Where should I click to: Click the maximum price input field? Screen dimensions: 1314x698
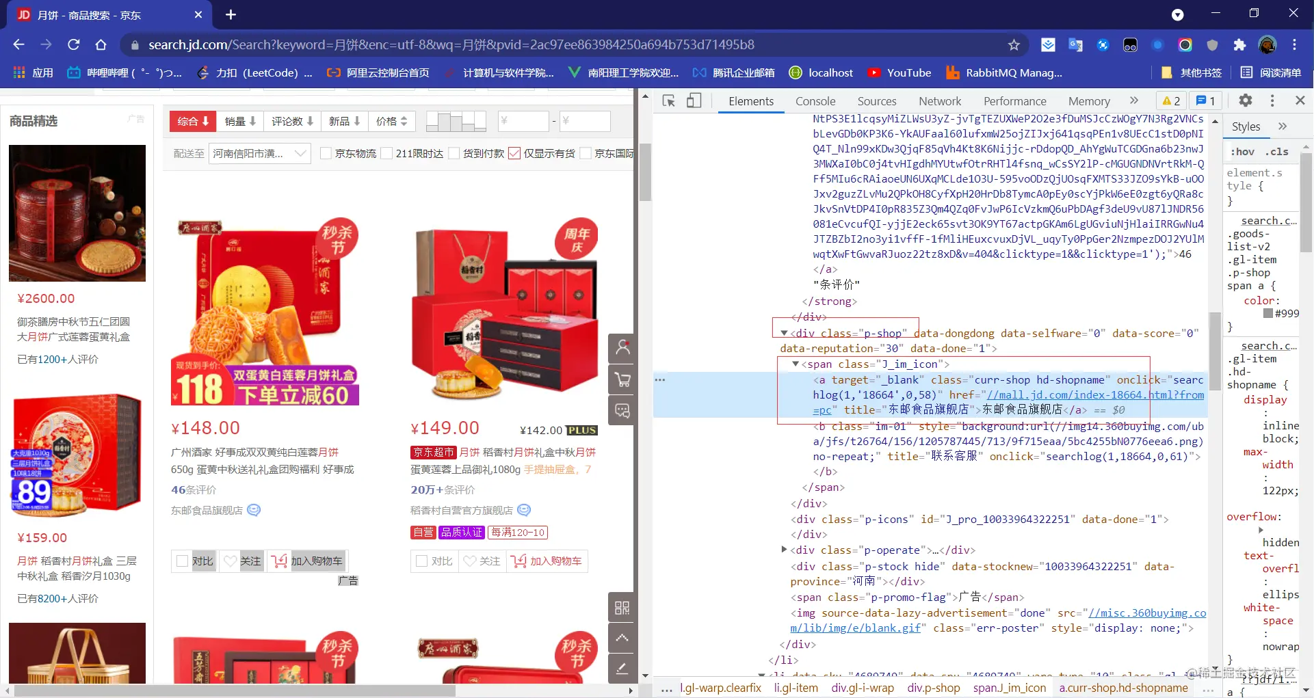585,121
